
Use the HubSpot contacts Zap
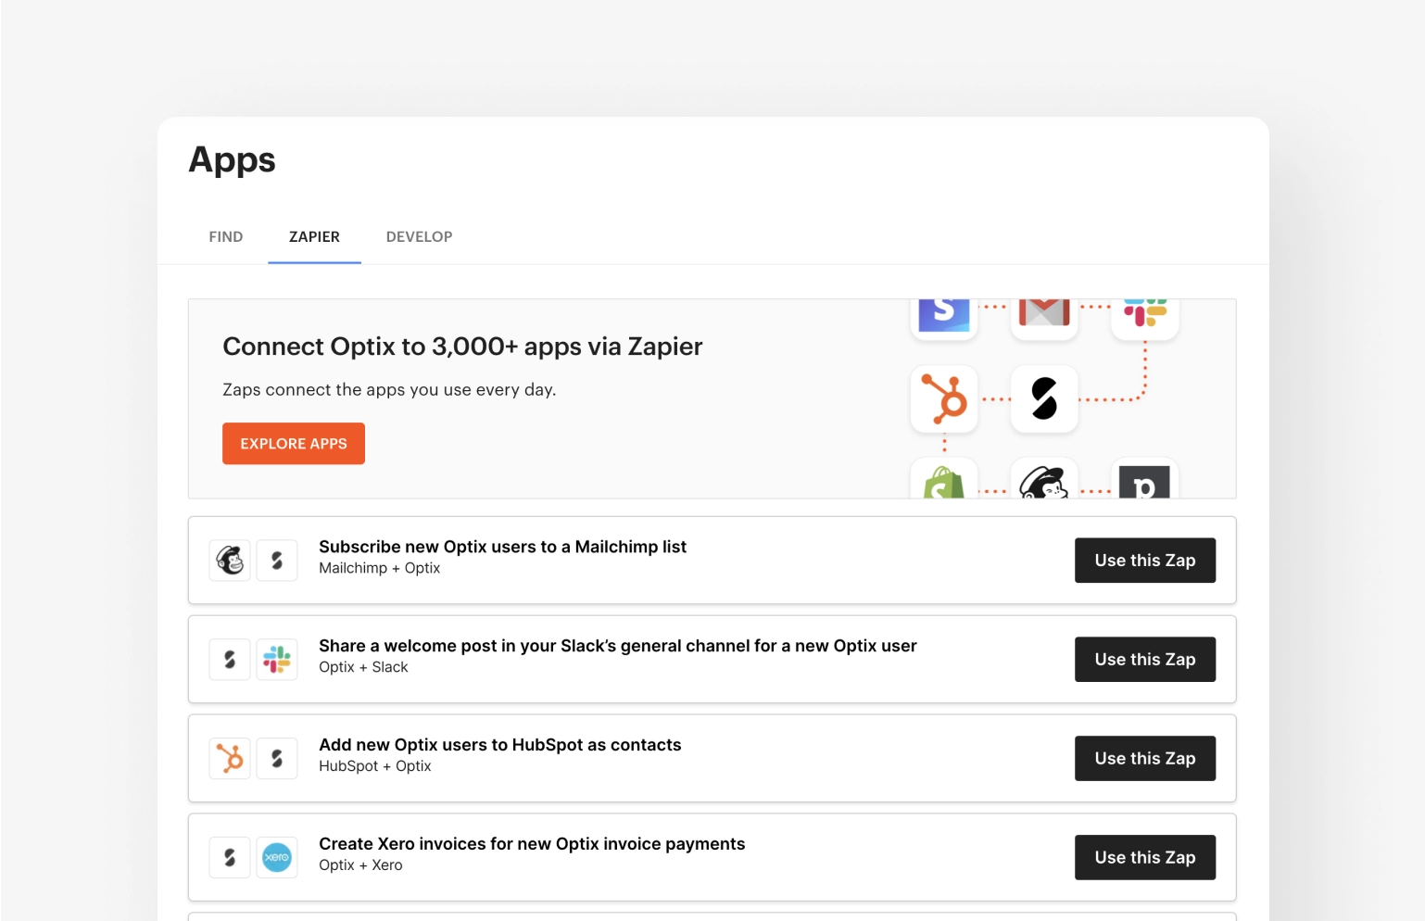click(x=1145, y=758)
